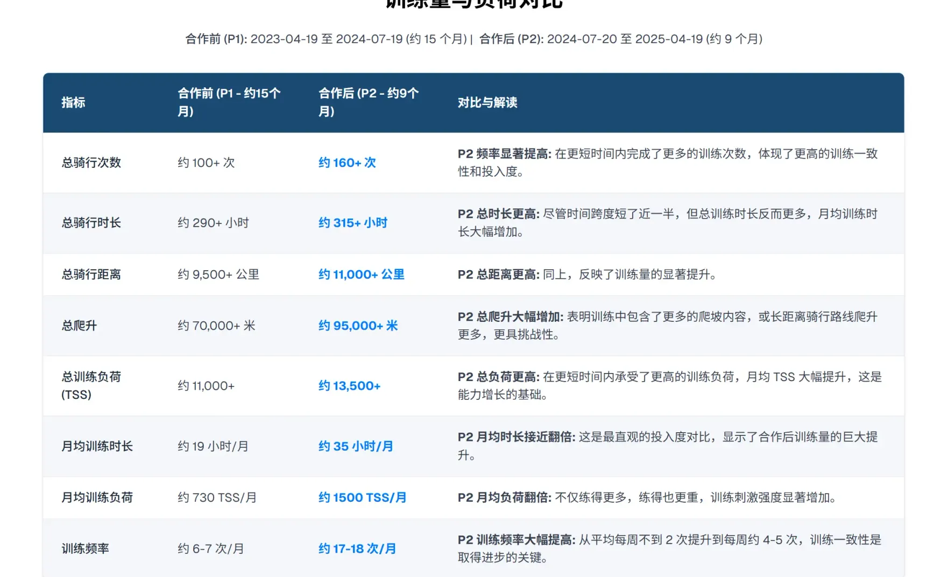934x577 pixels.
Task: Click the '约 6-7 次/月' cell
Action: (211, 548)
